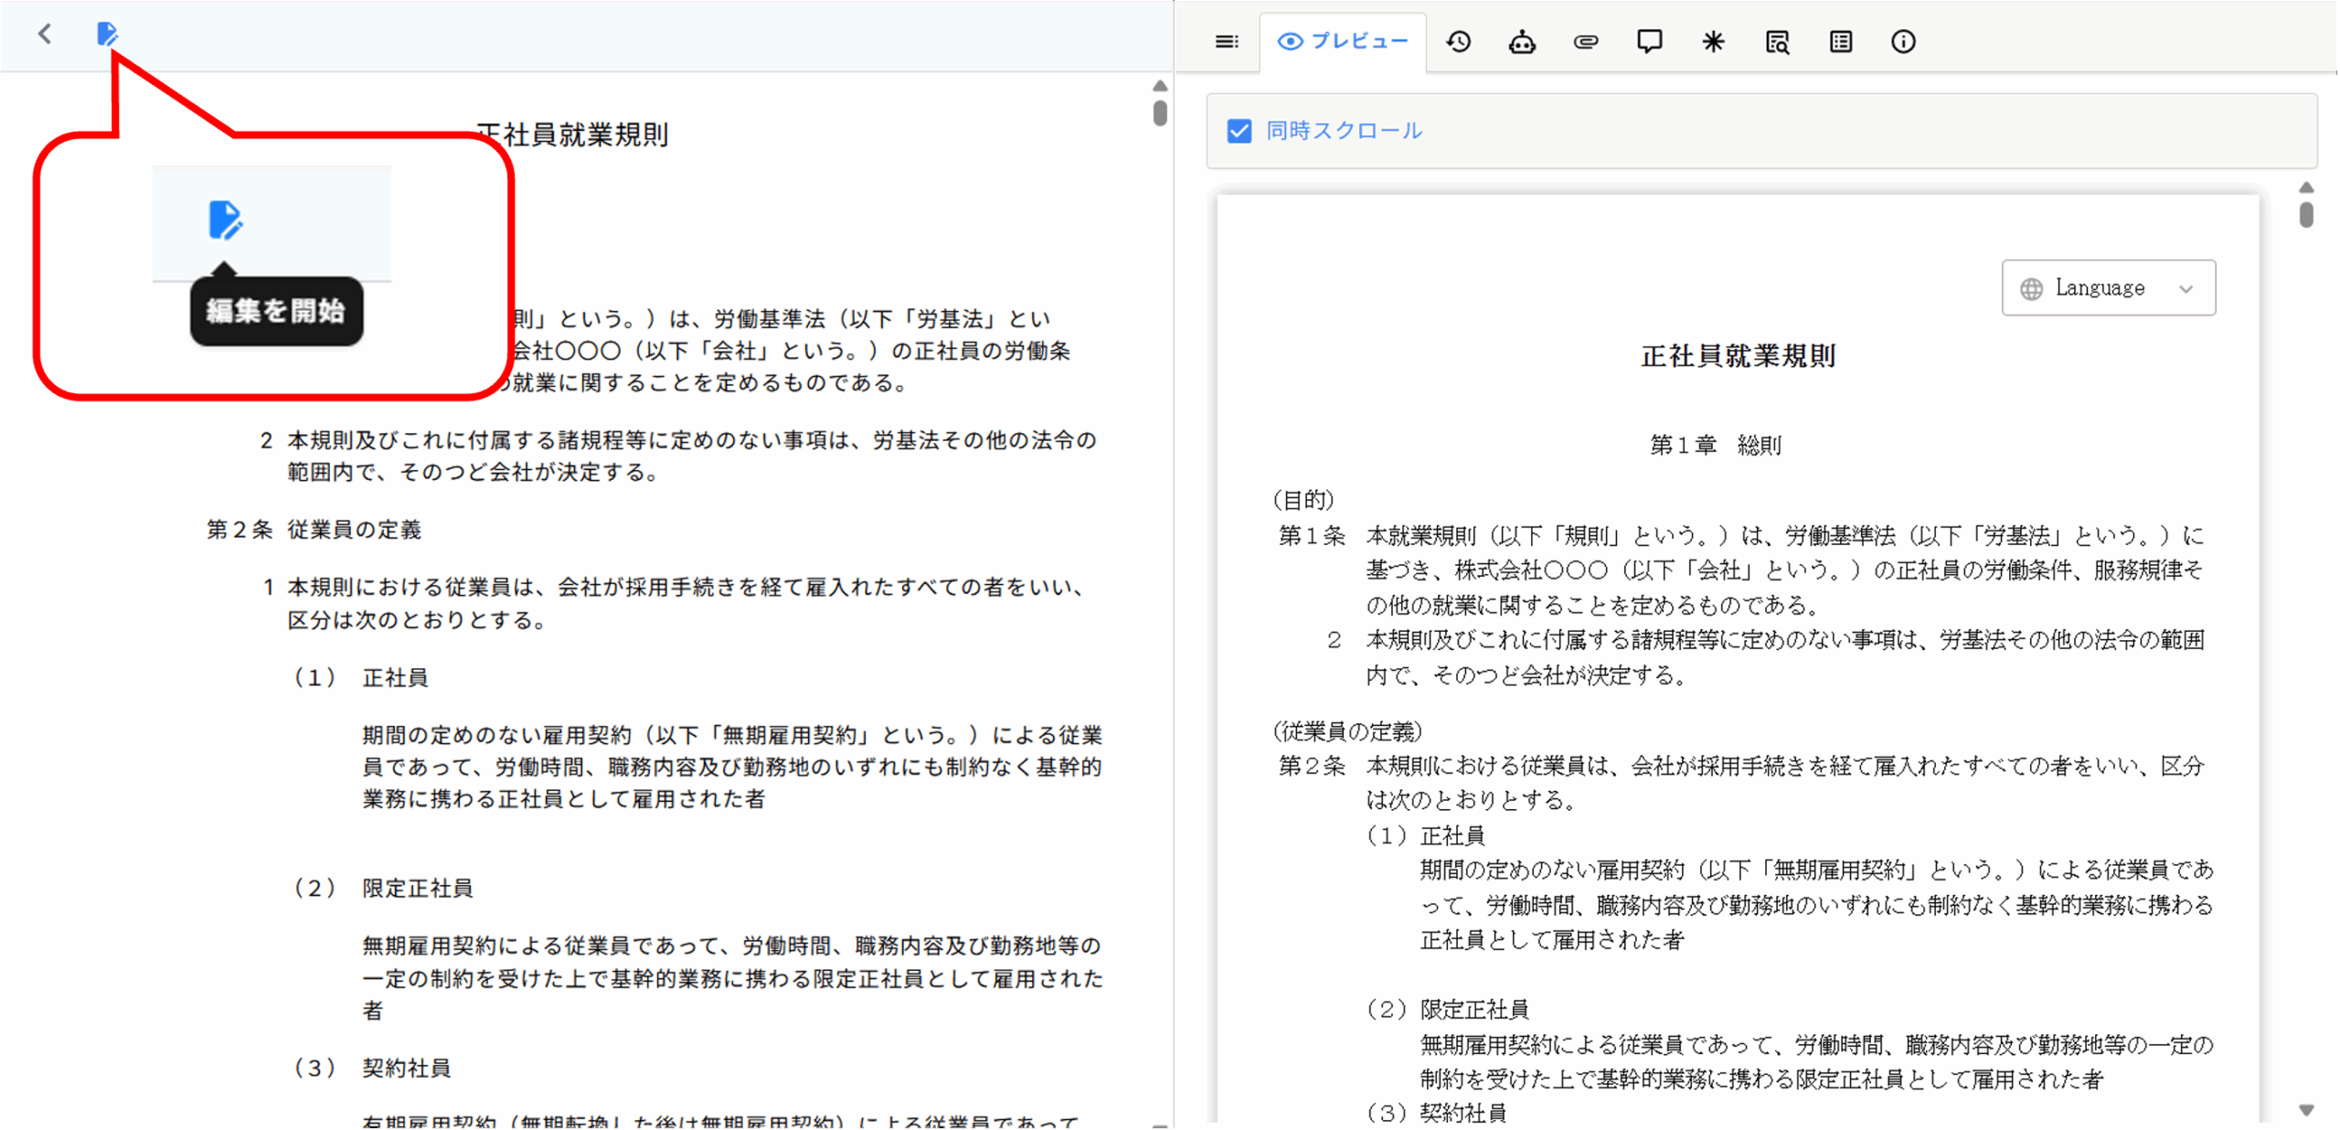Select the プレビュー tab

[x=1342, y=41]
